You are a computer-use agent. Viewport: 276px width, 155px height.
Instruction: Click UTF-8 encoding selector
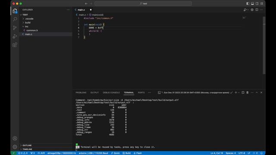tap(241, 153)
